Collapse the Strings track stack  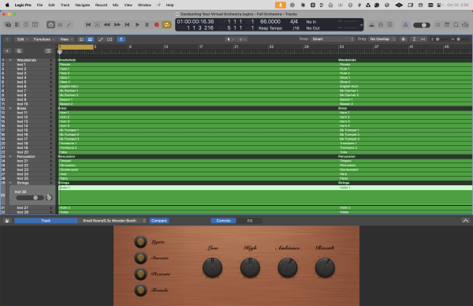(10, 182)
